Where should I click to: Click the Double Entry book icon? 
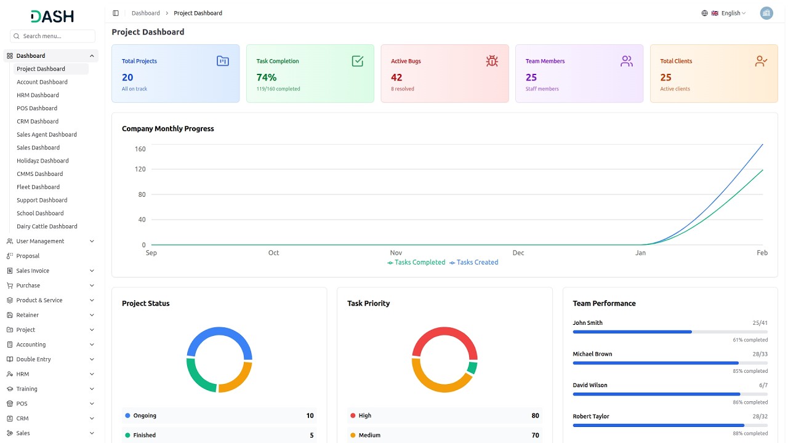[x=10, y=359]
